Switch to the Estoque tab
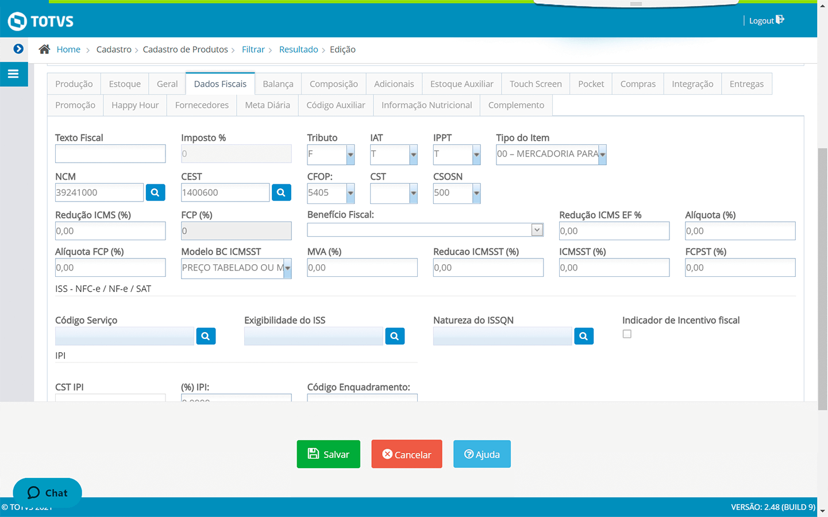 click(x=125, y=84)
